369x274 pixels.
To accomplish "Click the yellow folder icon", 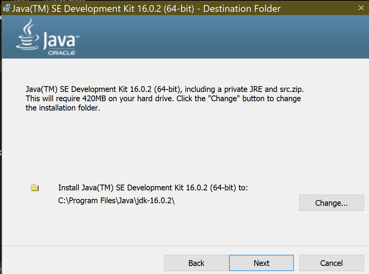I will 35,188.
